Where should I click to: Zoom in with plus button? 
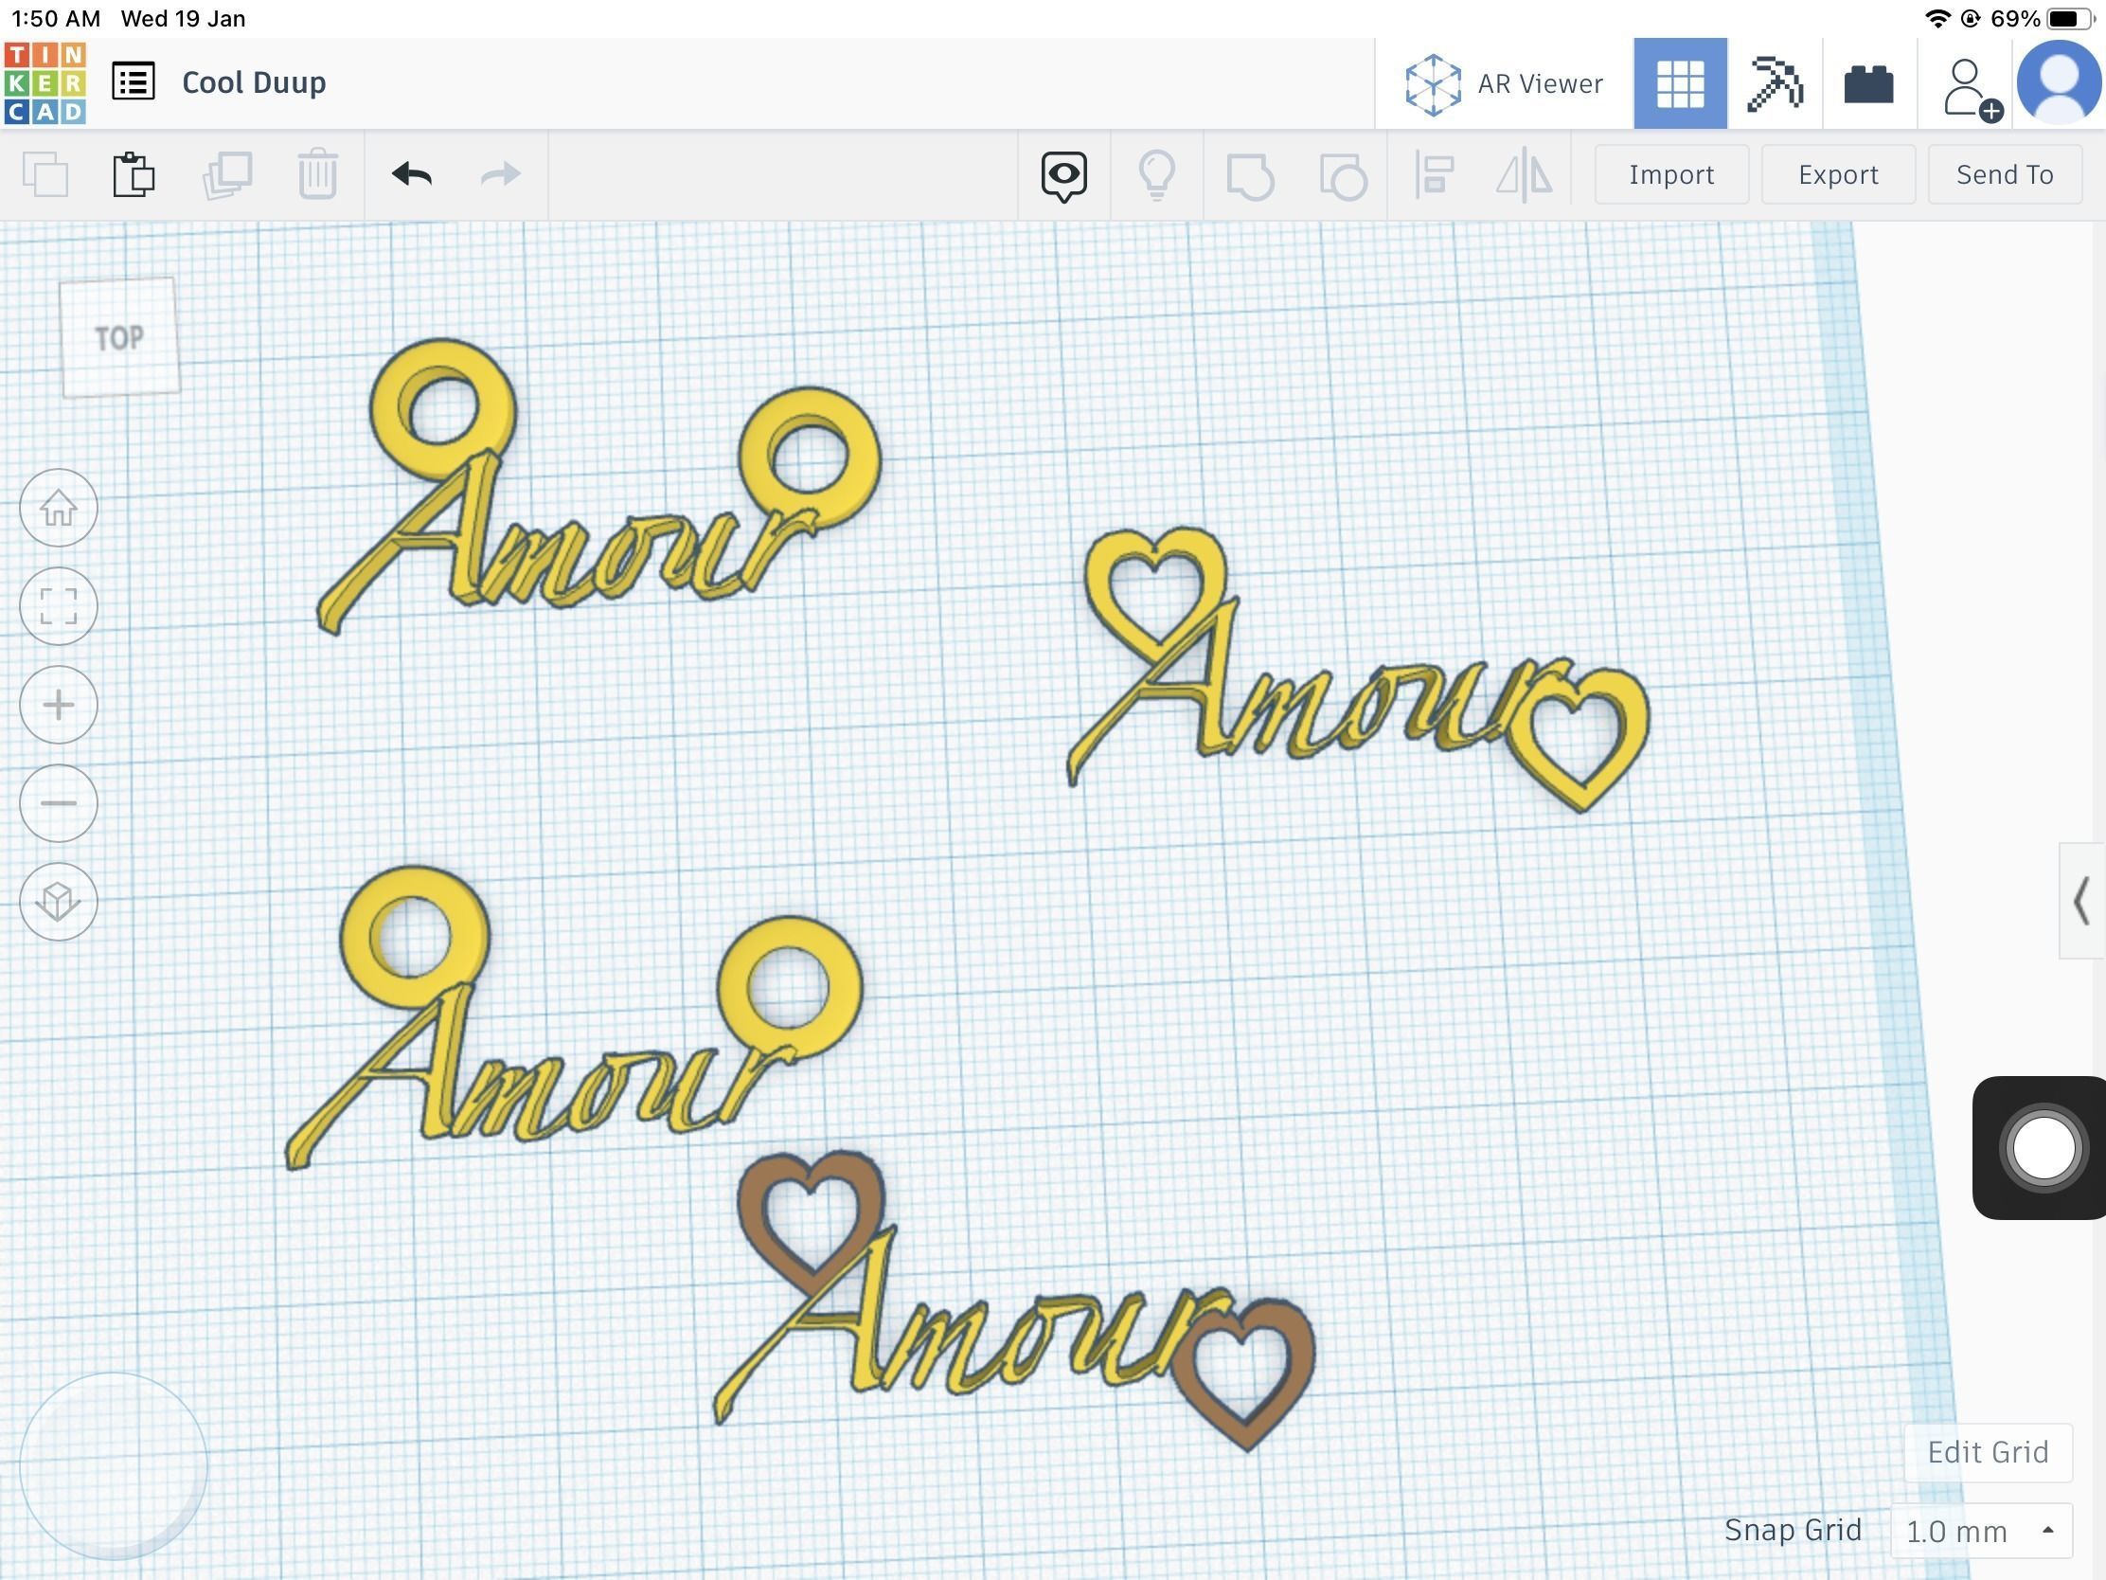(x=58, y=705)
